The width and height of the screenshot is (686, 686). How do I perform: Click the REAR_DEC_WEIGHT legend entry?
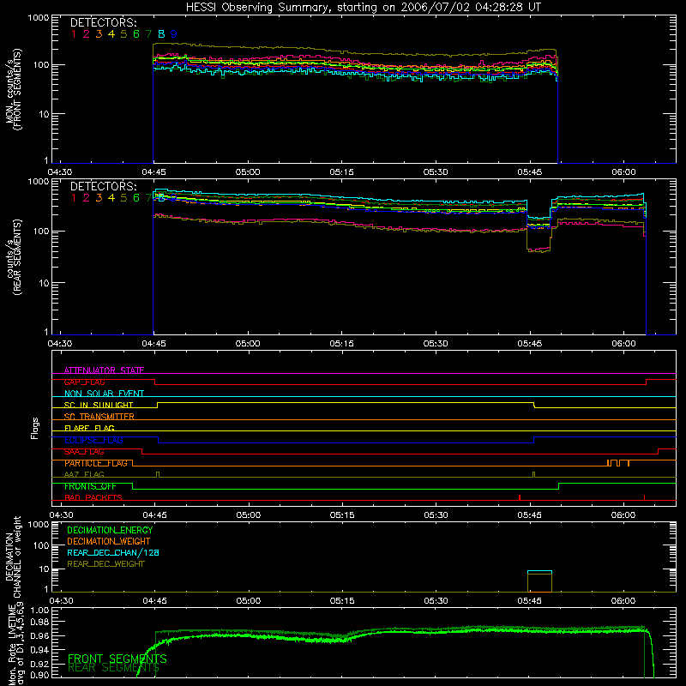(x=105, y=564)
